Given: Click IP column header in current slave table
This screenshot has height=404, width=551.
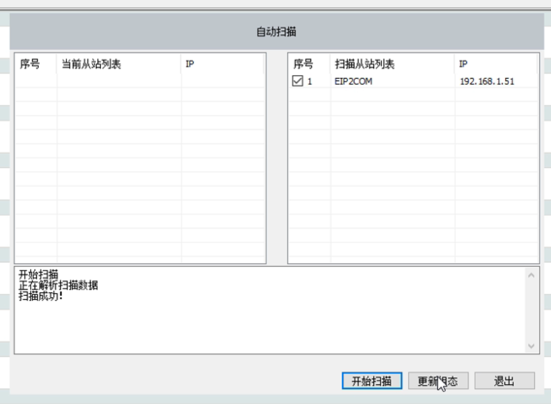Looking at the screenshot, I should pos(190,64).
